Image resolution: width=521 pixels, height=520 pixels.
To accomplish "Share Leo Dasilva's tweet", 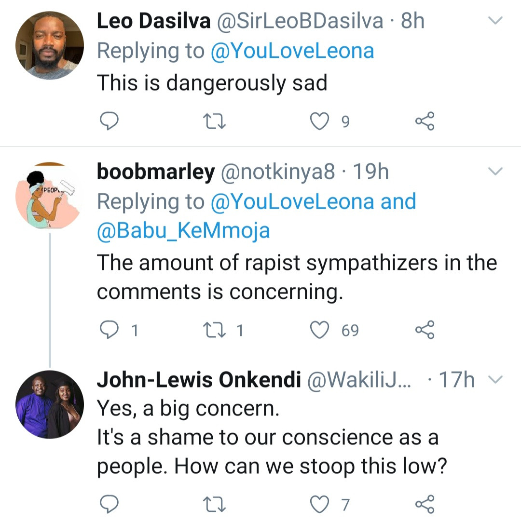I will pos(425,121).
